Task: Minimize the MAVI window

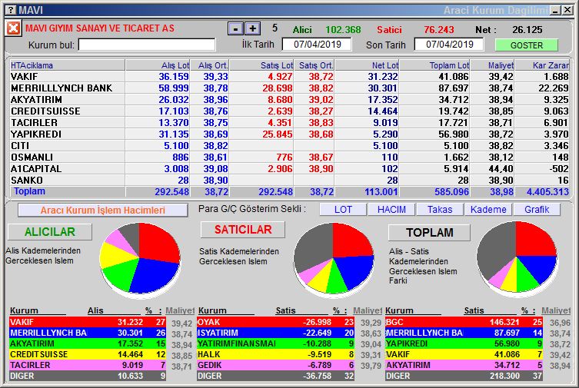Action: coord(555,11)
